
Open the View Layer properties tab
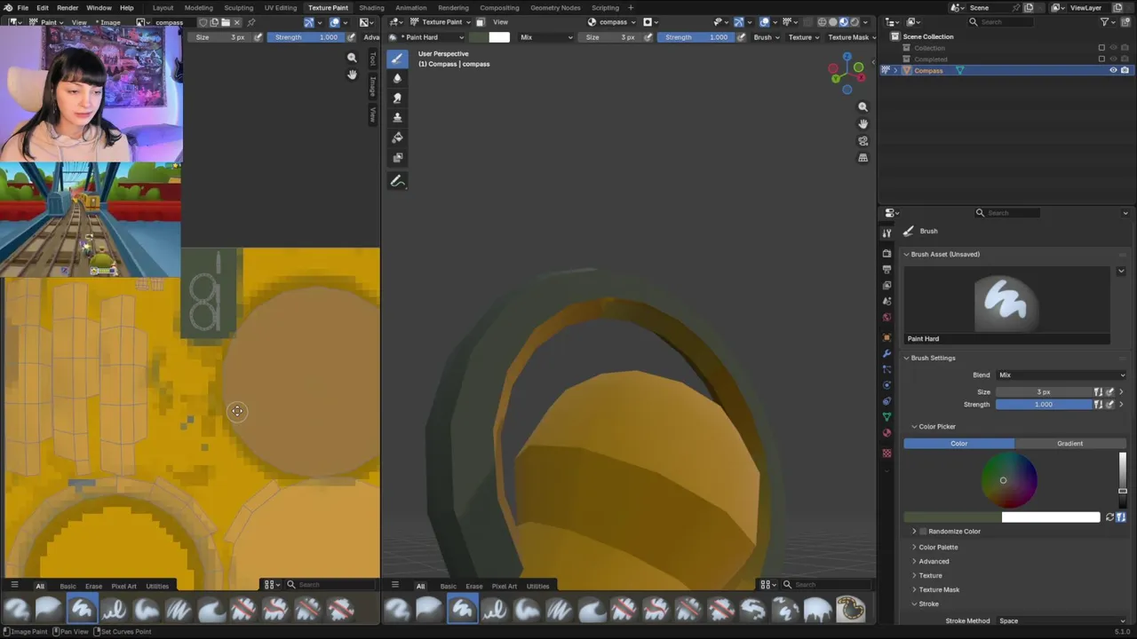coord(887,285)
